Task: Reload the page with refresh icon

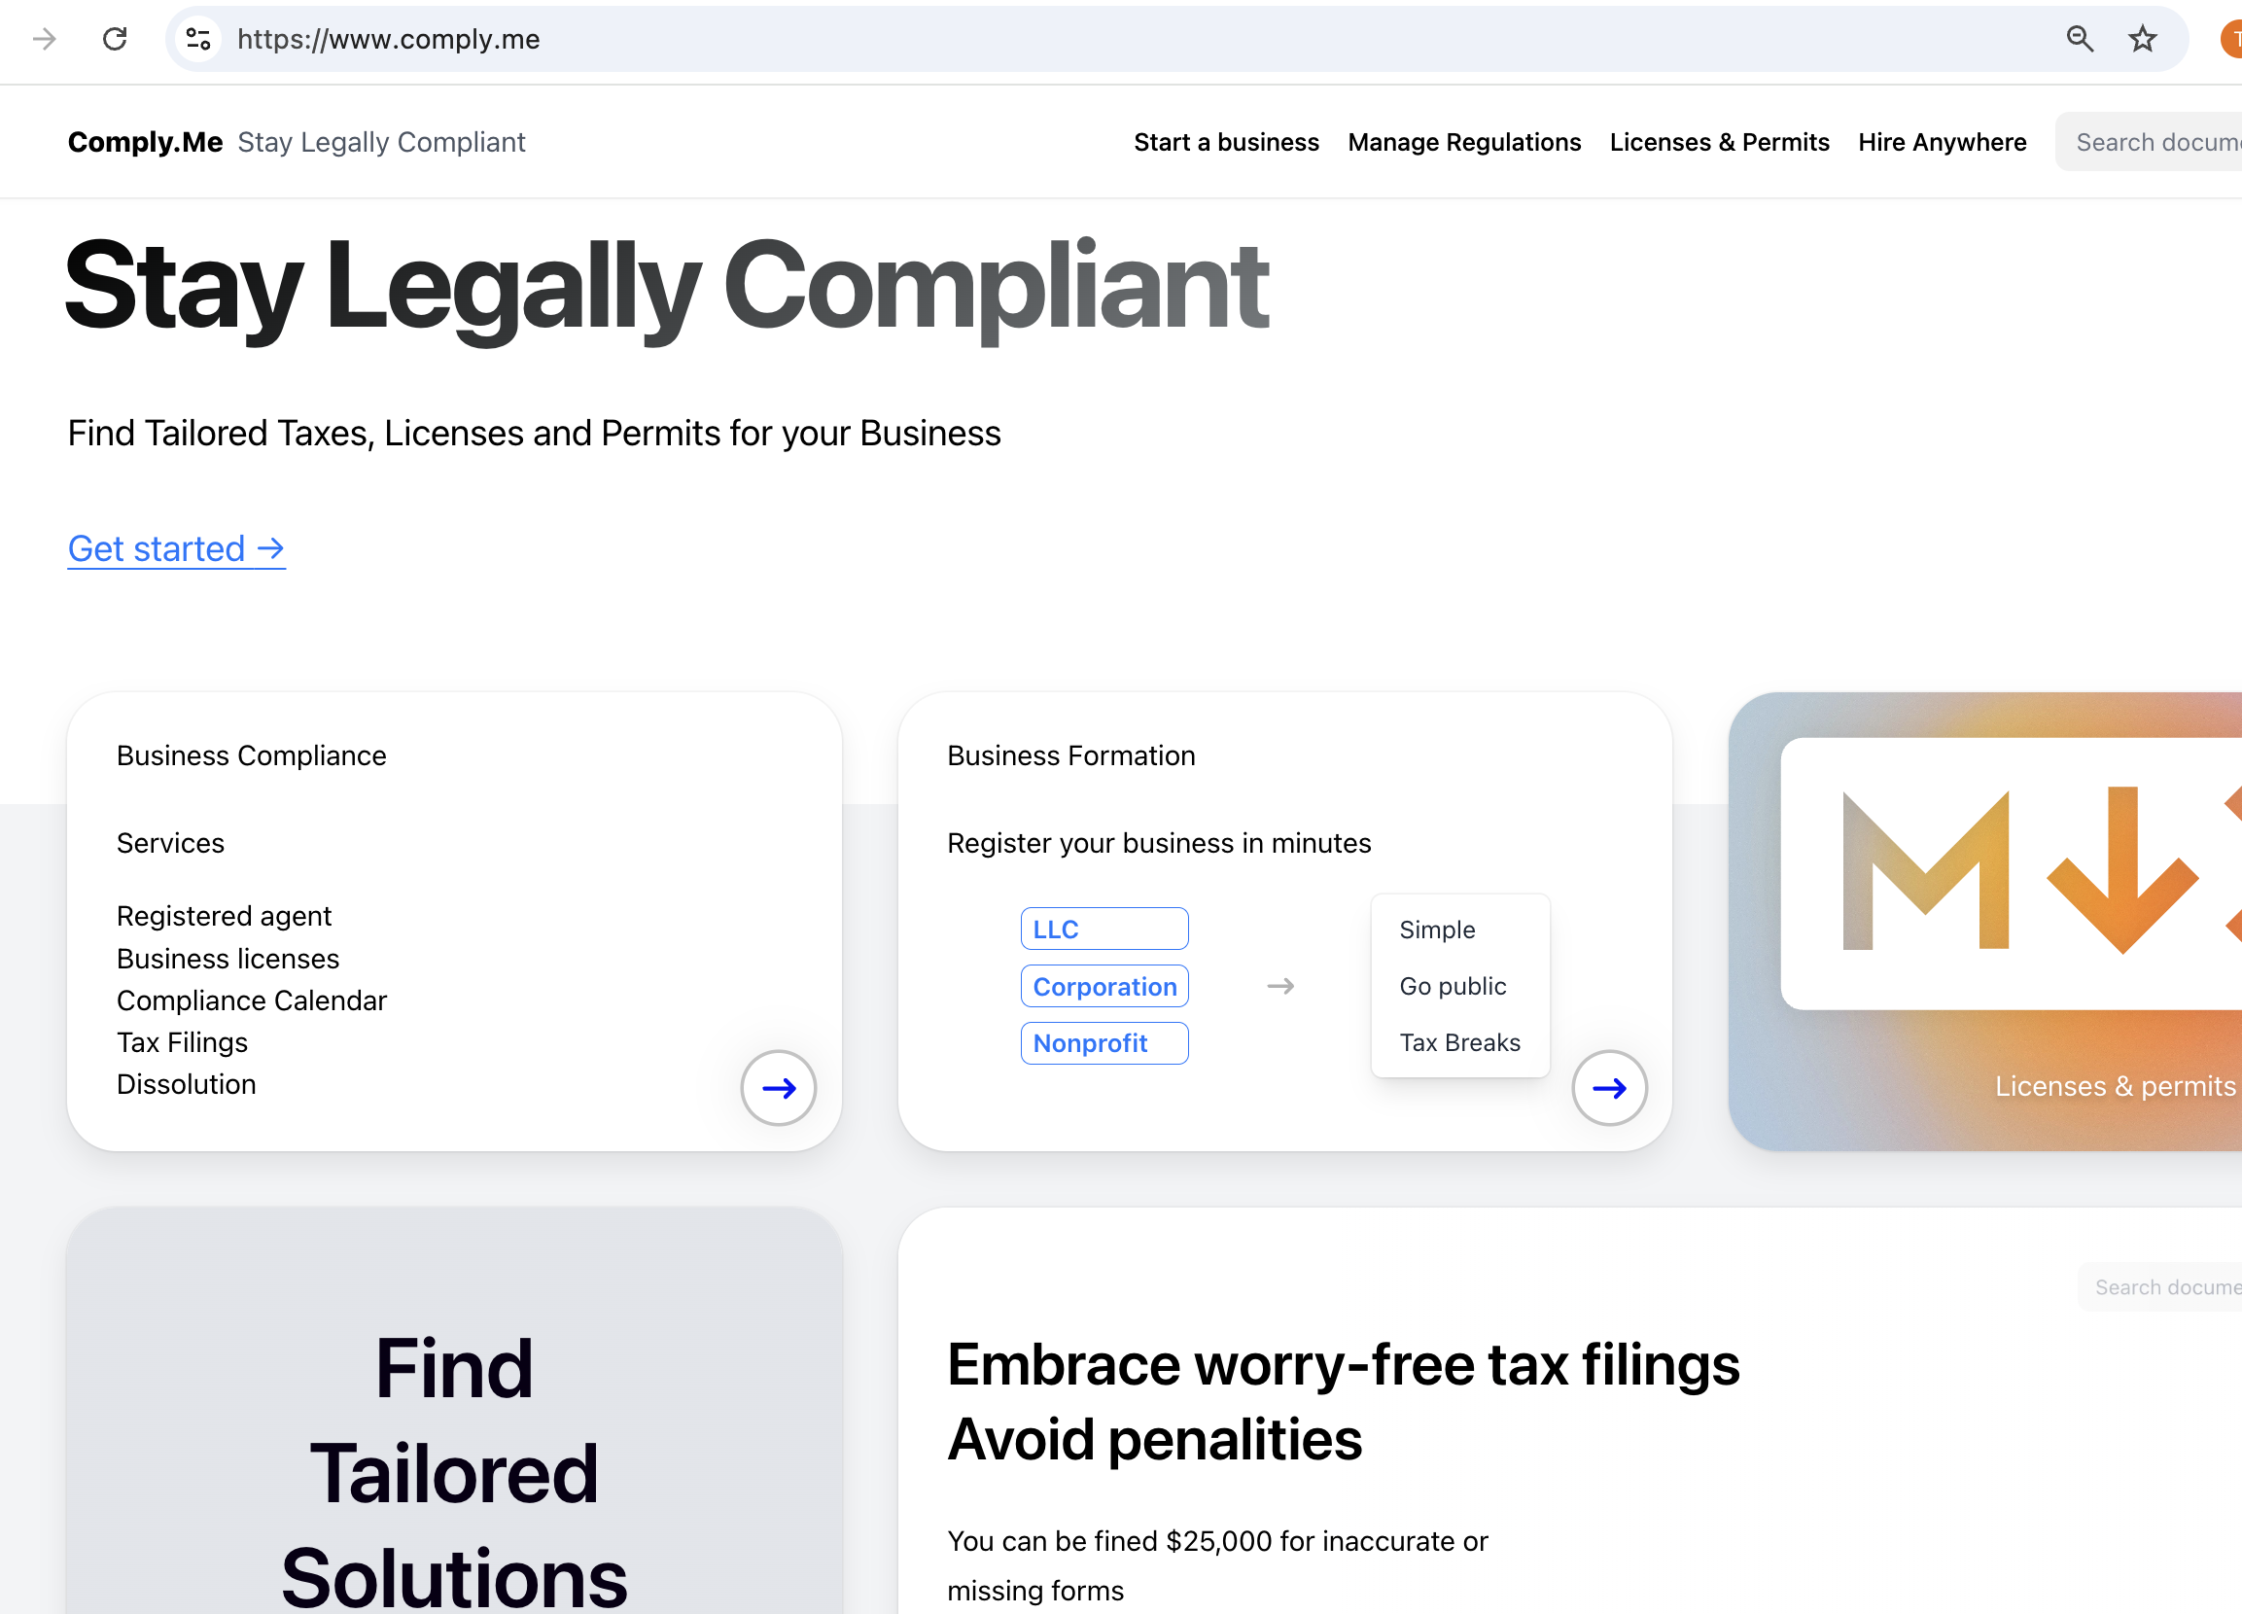Action: [x=115, y=40]
